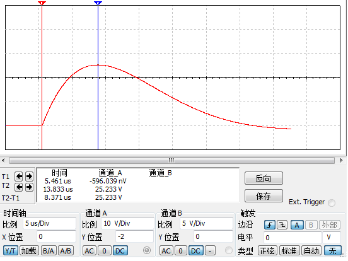
Task: Click the horizontal waveform scrollbar thumb
Action: (171, 160)
